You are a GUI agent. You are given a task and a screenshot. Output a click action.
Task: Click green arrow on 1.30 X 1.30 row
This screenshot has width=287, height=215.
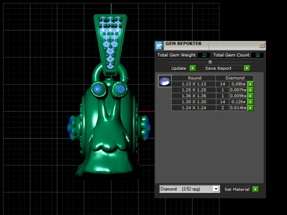[x=251, y=102]
